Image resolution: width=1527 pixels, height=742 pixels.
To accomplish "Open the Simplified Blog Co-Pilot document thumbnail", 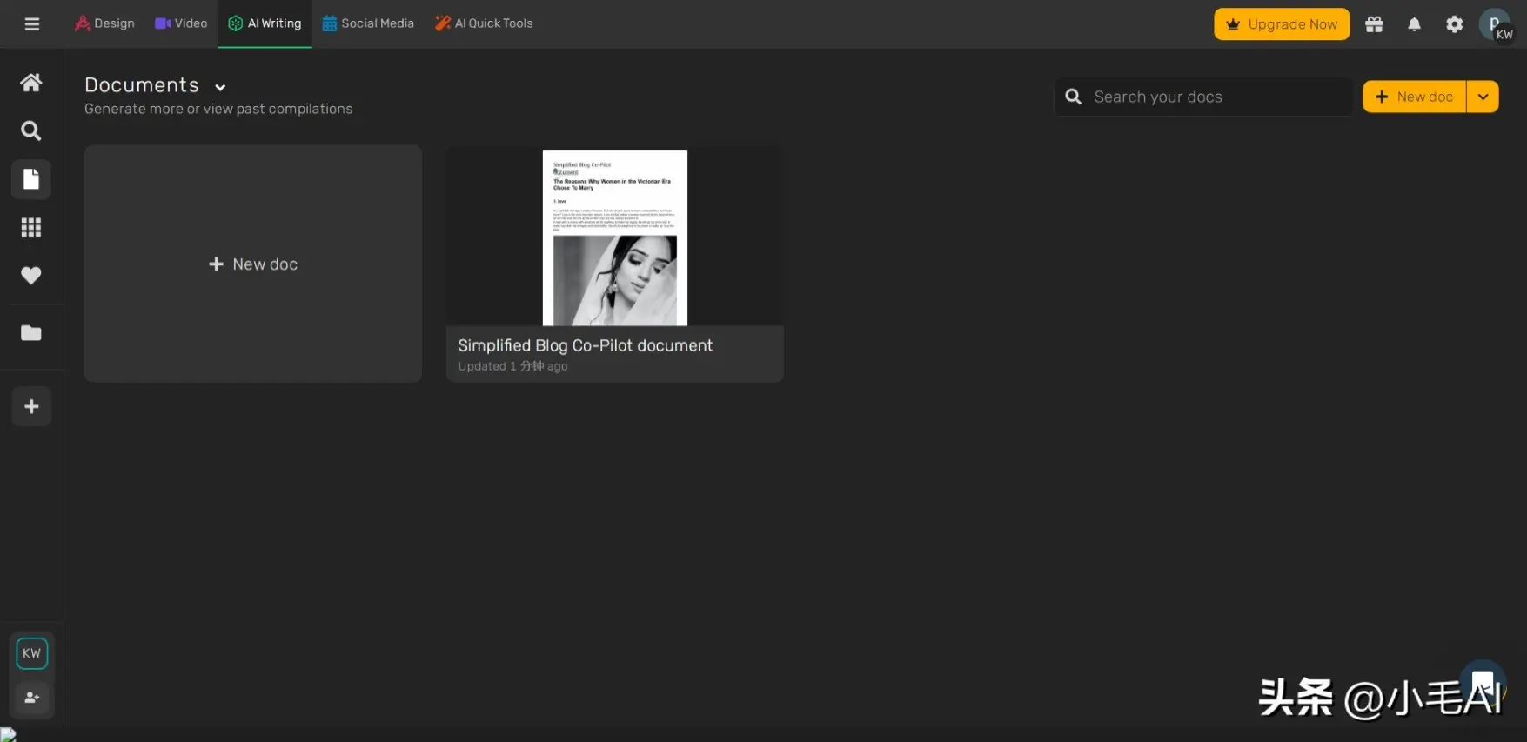I will (614, 237).
